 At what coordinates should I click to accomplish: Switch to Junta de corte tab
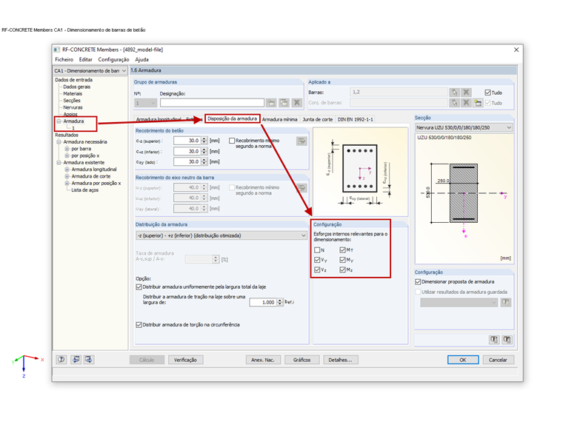pyautogui.click(x=317, y=119)
